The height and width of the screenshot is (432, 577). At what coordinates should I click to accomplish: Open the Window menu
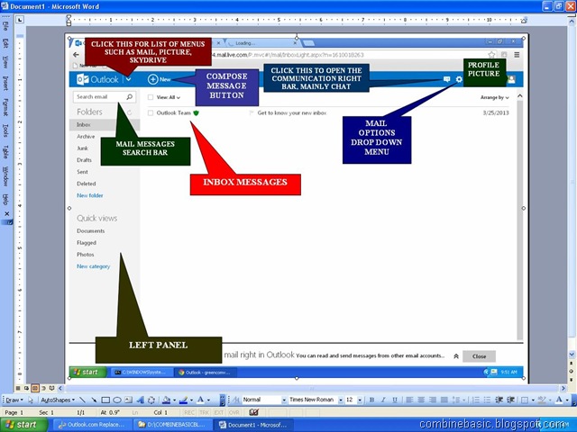point(5,176)
